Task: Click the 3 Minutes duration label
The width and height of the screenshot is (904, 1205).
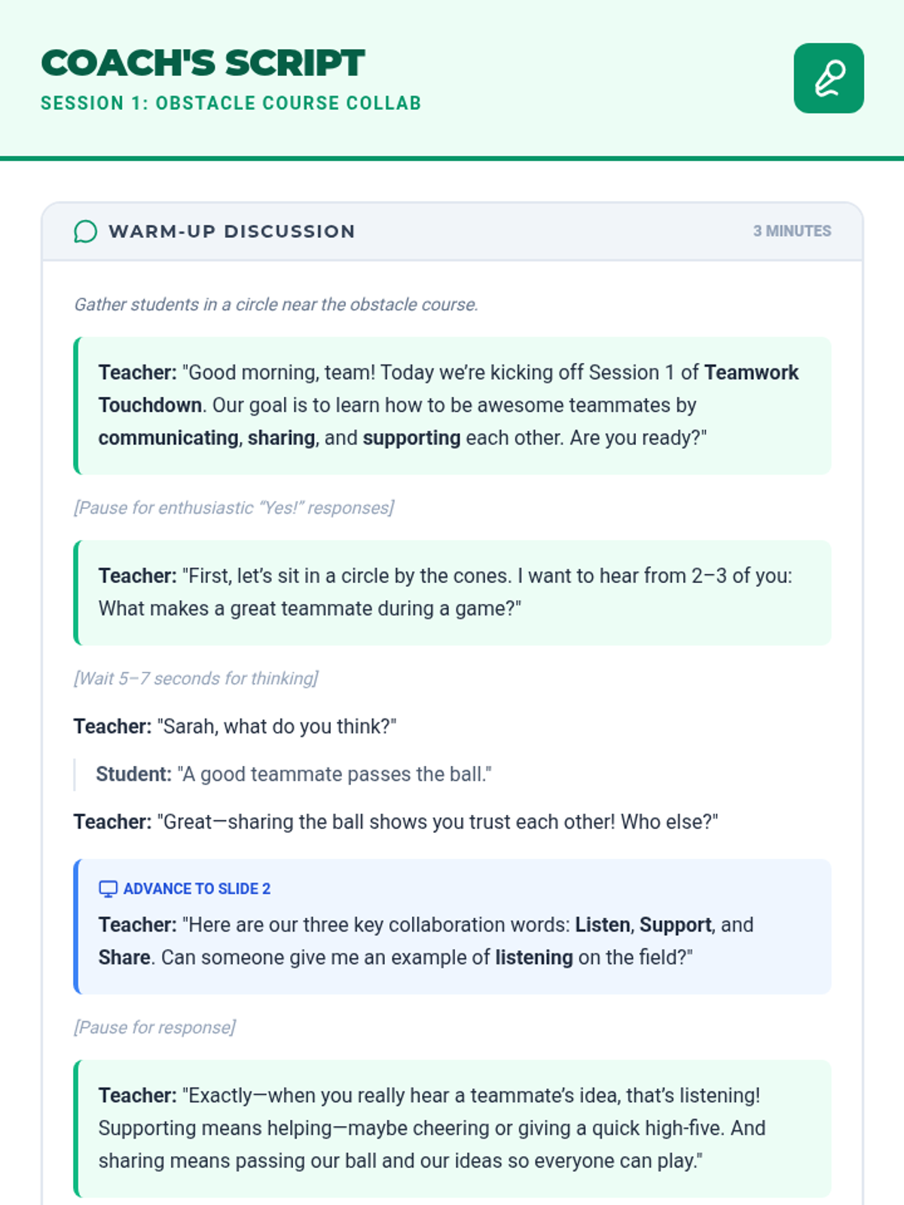Action: [x=792, y=231]
